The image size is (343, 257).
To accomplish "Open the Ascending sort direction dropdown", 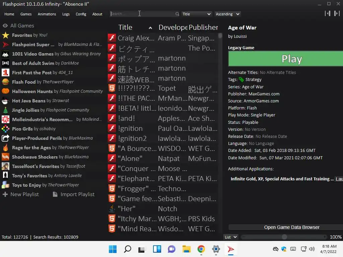I will [x=227, y=14].
